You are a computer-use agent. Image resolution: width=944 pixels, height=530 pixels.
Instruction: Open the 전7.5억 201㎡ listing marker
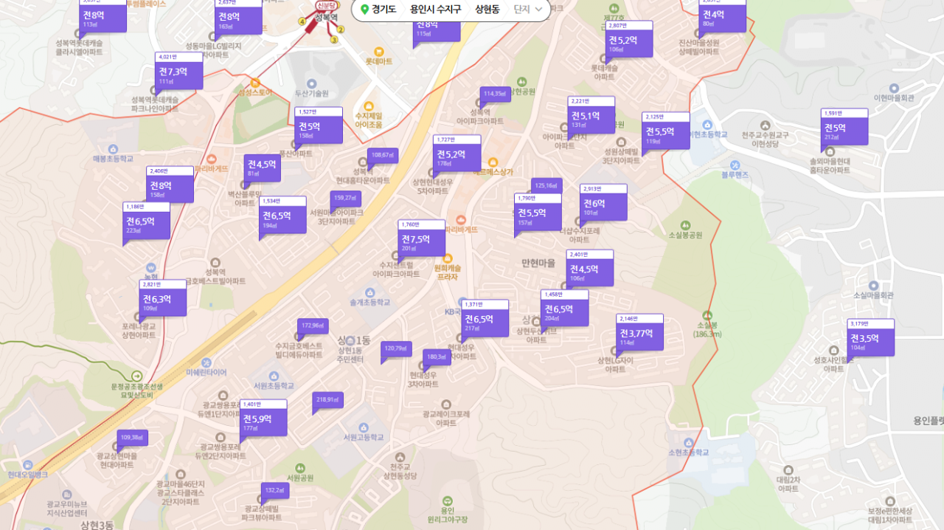click(422, 238)
